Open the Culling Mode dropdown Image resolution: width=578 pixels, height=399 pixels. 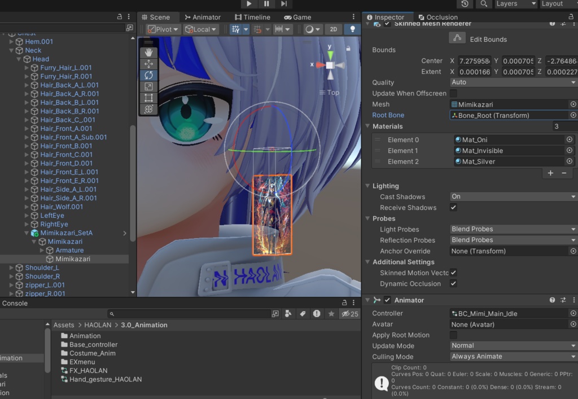(x=514, y=356)
